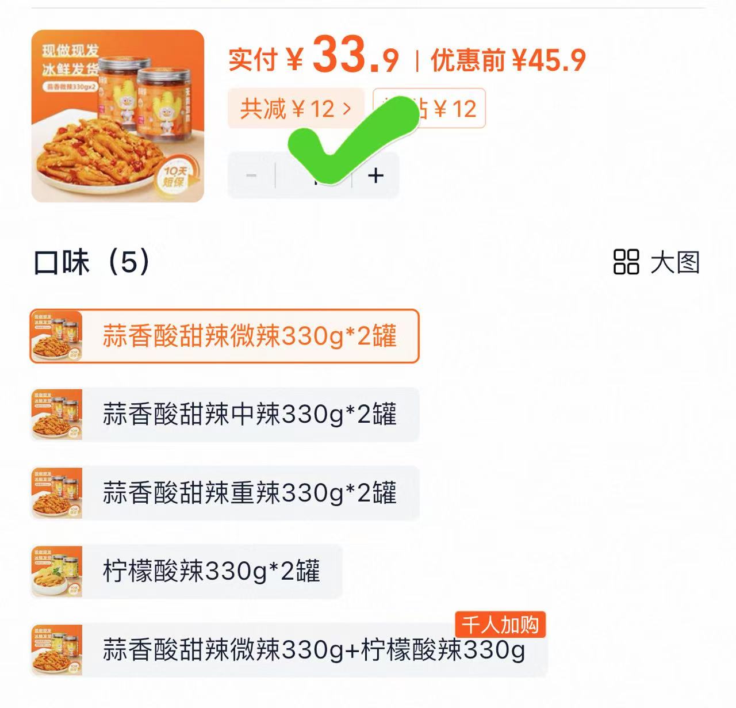Click the quantity stepper value field
The image size is (736, 708).
[x=313, y=177]
